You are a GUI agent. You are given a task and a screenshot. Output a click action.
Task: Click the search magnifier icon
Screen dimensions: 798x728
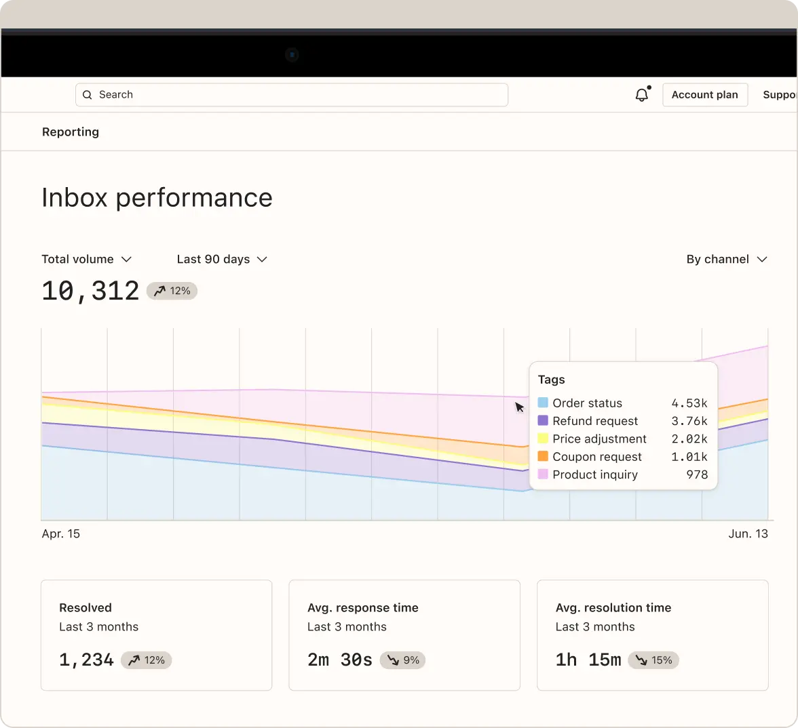[x=87, y=94]
